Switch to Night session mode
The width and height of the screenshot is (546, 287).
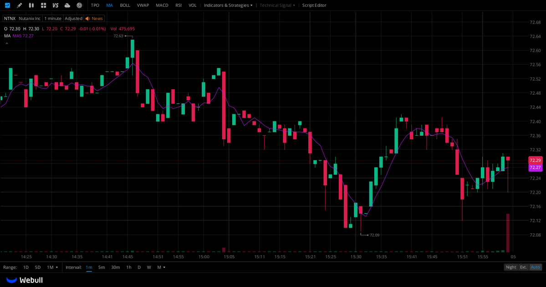(x=511, y=267)
